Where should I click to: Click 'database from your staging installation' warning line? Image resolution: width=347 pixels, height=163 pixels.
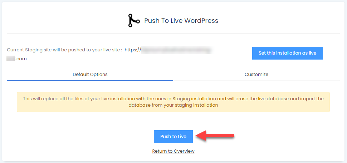point(173,105)
